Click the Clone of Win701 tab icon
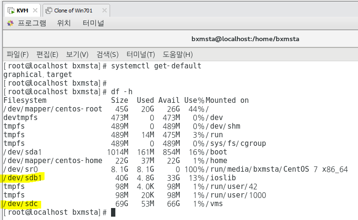358x220 pixels. (x=49, y=11)
